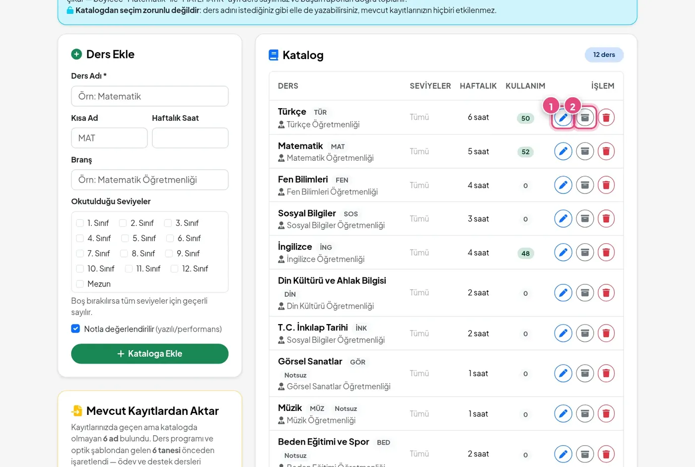695x467 pixels.
Task: Click the Matematik usage count 52
Action: click(526, 152)
